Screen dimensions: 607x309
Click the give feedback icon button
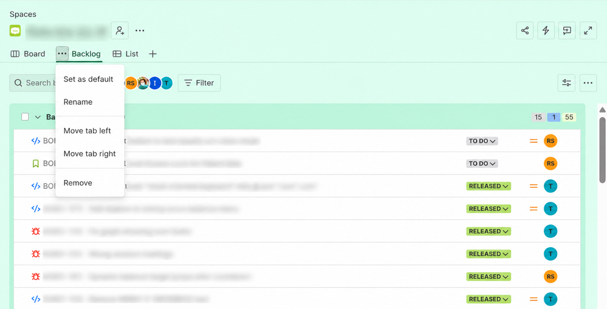click(x=567, y=30)
